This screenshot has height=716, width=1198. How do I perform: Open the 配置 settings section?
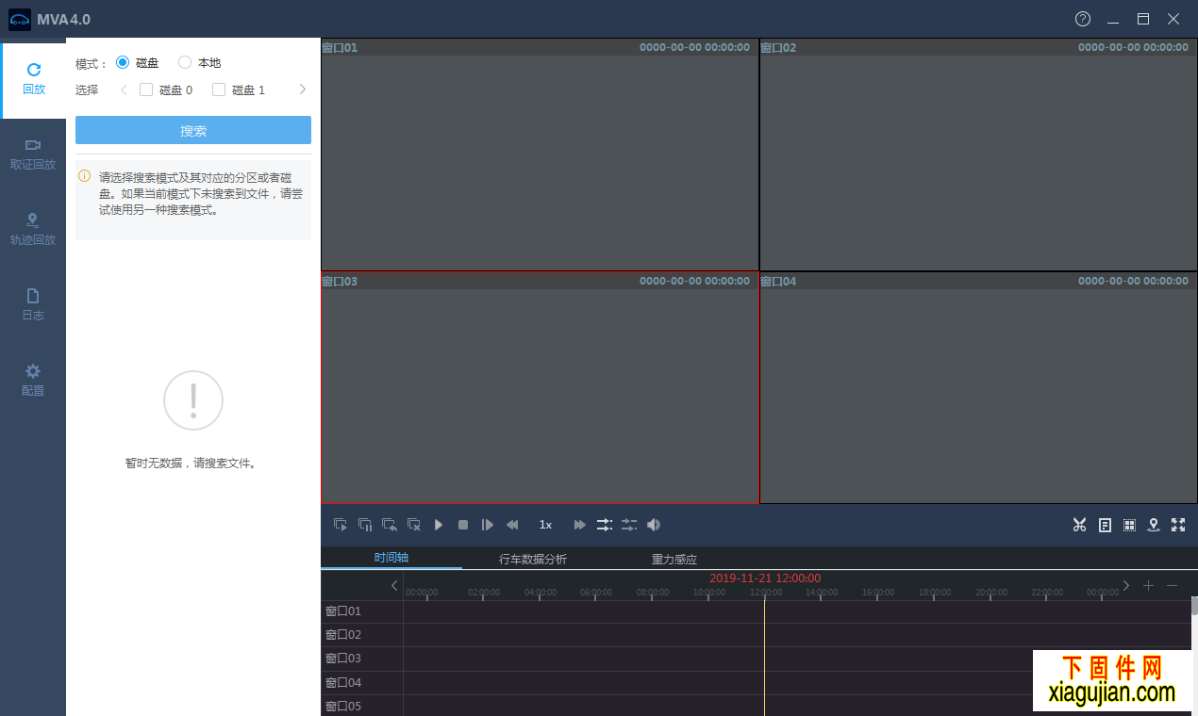tap(33, 381)
